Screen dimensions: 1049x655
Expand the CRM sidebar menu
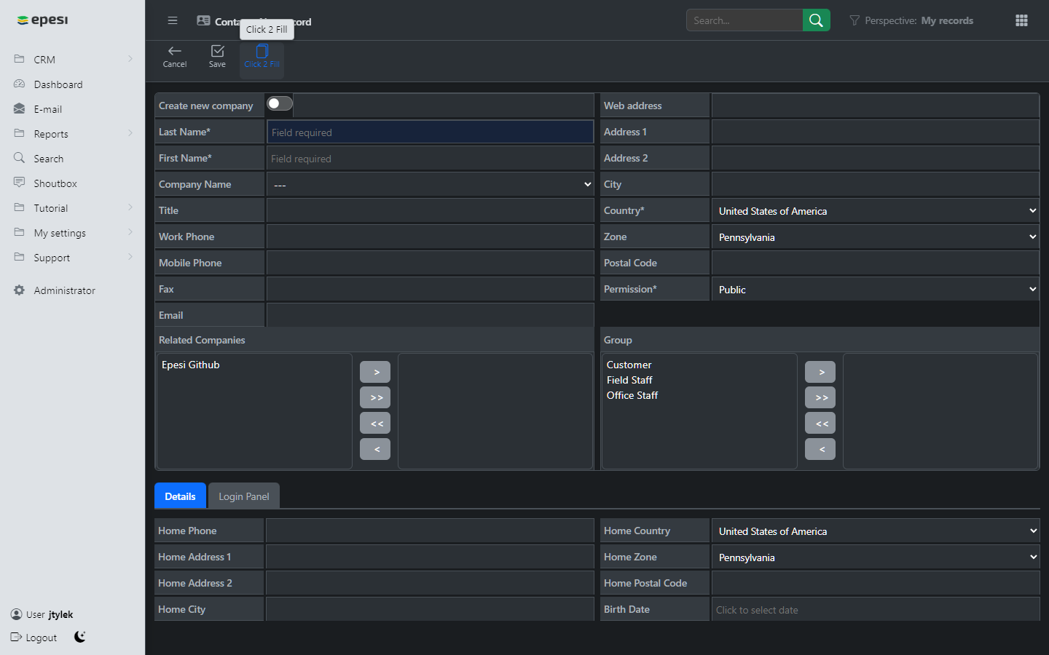[73, 60]
